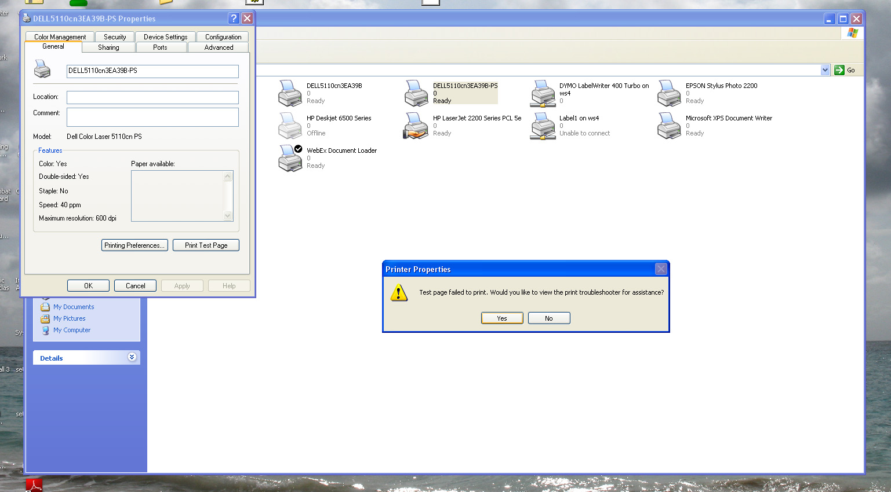The width and height of the screenshot is (891, 492).
Task: Click the Location input field
Action: click(x=152, y=97)
